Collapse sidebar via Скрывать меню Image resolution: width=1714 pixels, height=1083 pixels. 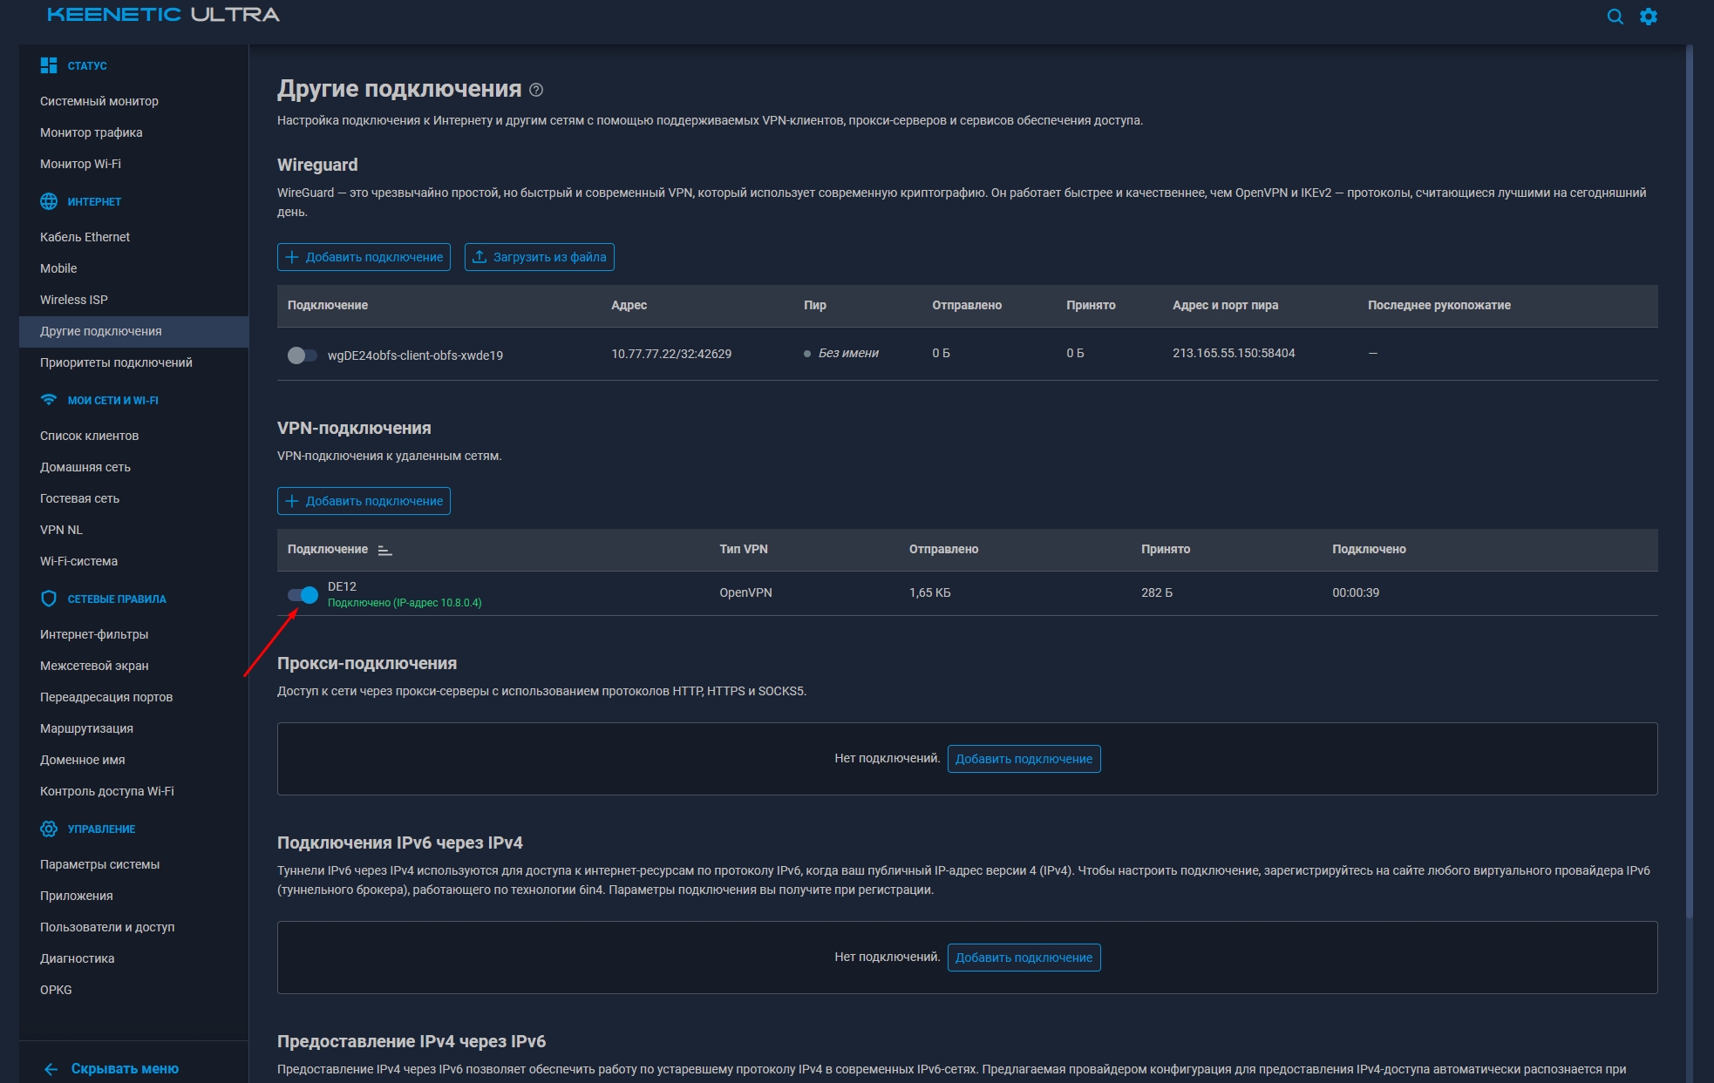pos(109,1067)
